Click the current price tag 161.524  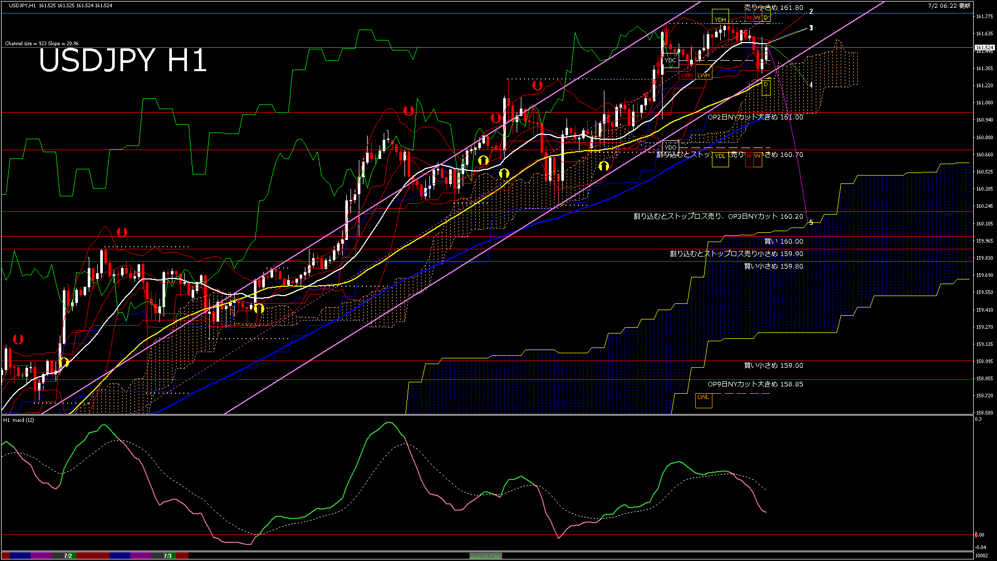click(984, 47)
